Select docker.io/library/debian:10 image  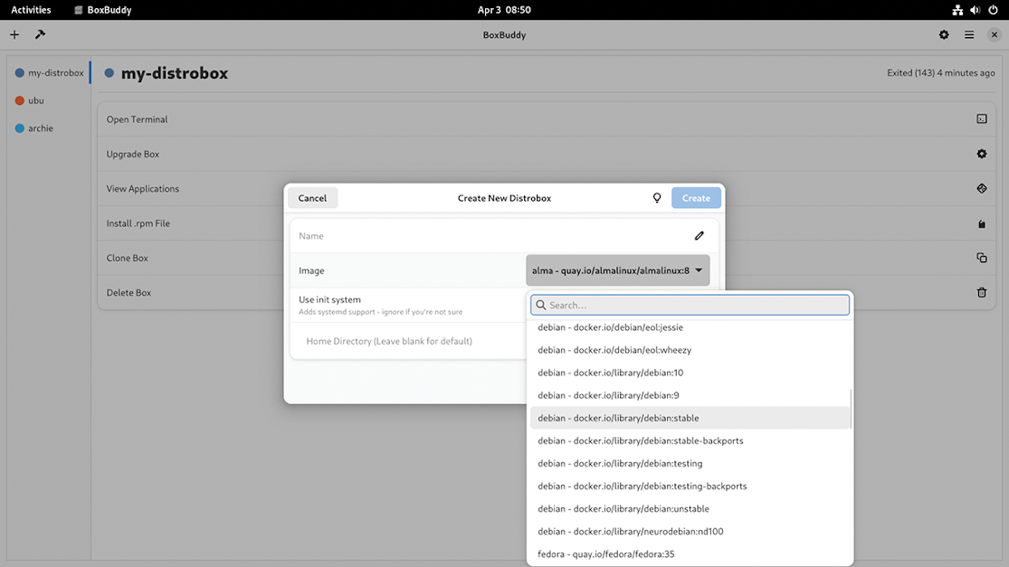tap(690, 373)
